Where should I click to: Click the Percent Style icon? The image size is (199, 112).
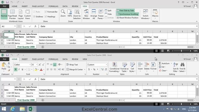[x=94, y=69]
